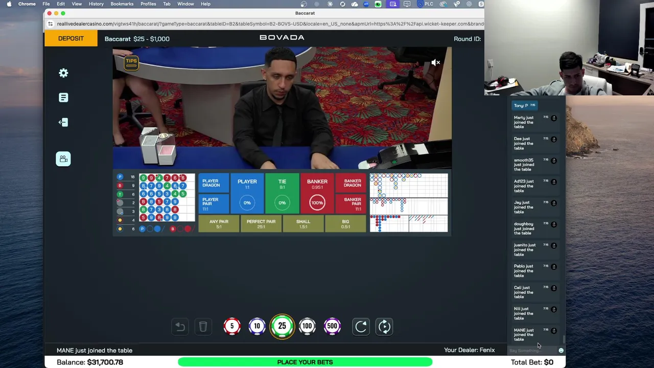
Task: Click the user icon beside Cali's message
Action: coord(554,288)
